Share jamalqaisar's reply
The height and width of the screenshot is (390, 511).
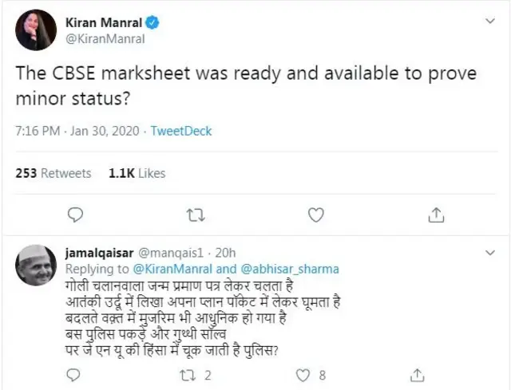(x=418, y=375)
